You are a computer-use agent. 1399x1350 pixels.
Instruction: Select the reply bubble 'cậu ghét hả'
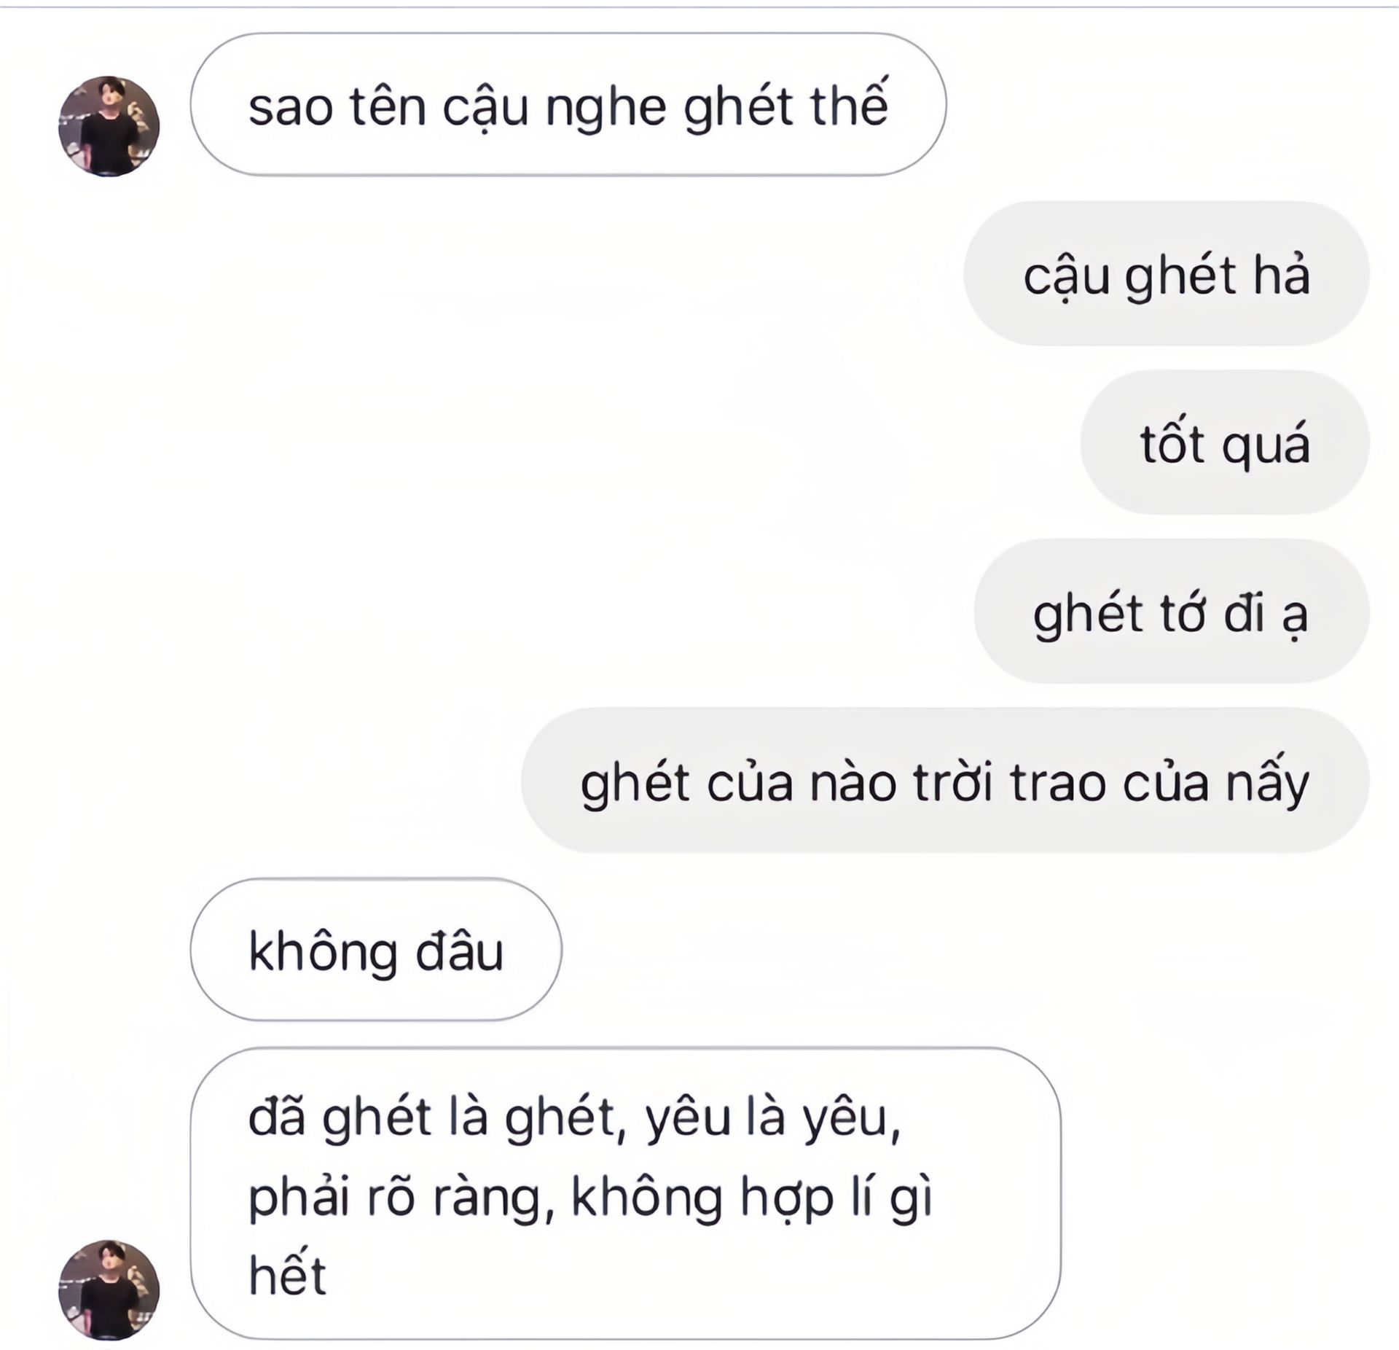(1167, 273)
